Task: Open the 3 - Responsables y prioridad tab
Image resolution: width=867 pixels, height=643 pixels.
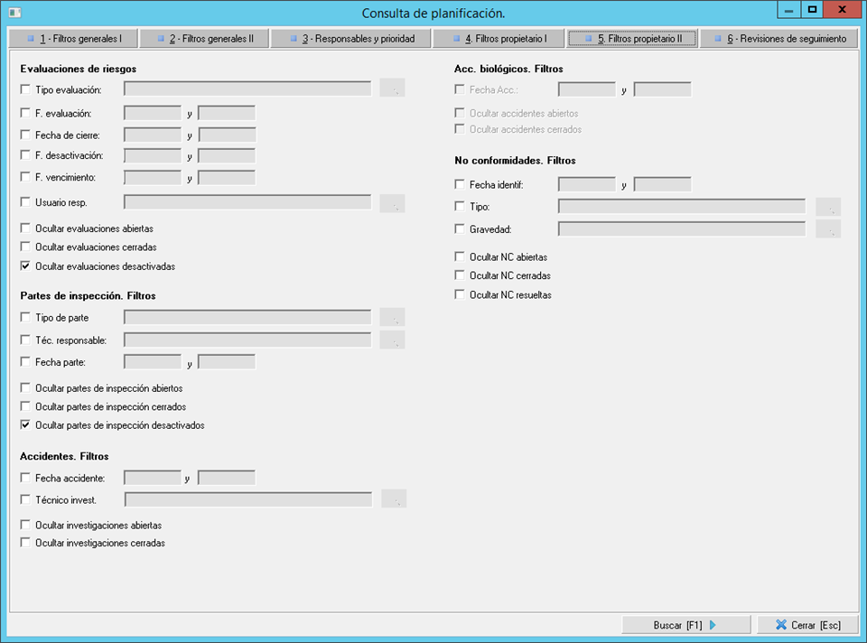Action: [350, 39]
